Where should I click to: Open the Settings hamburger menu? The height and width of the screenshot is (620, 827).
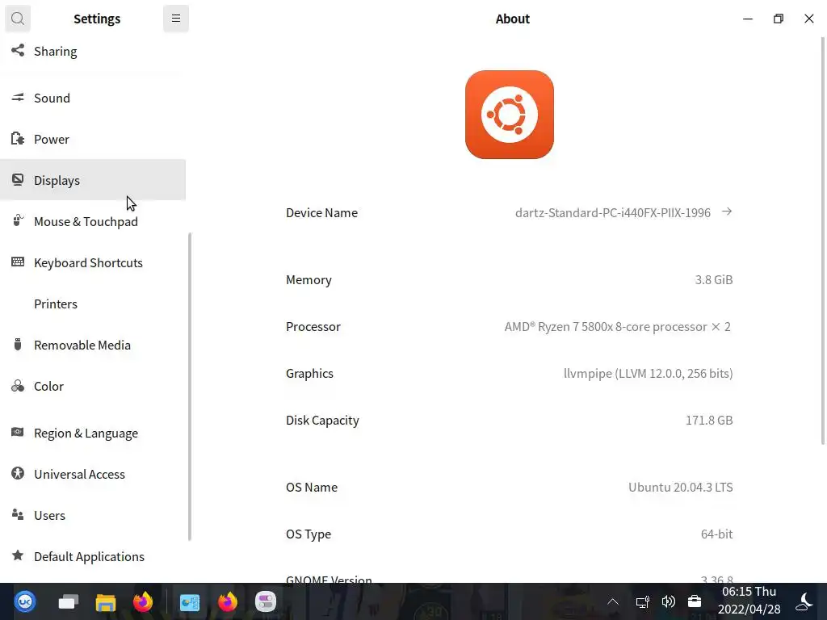175,19
